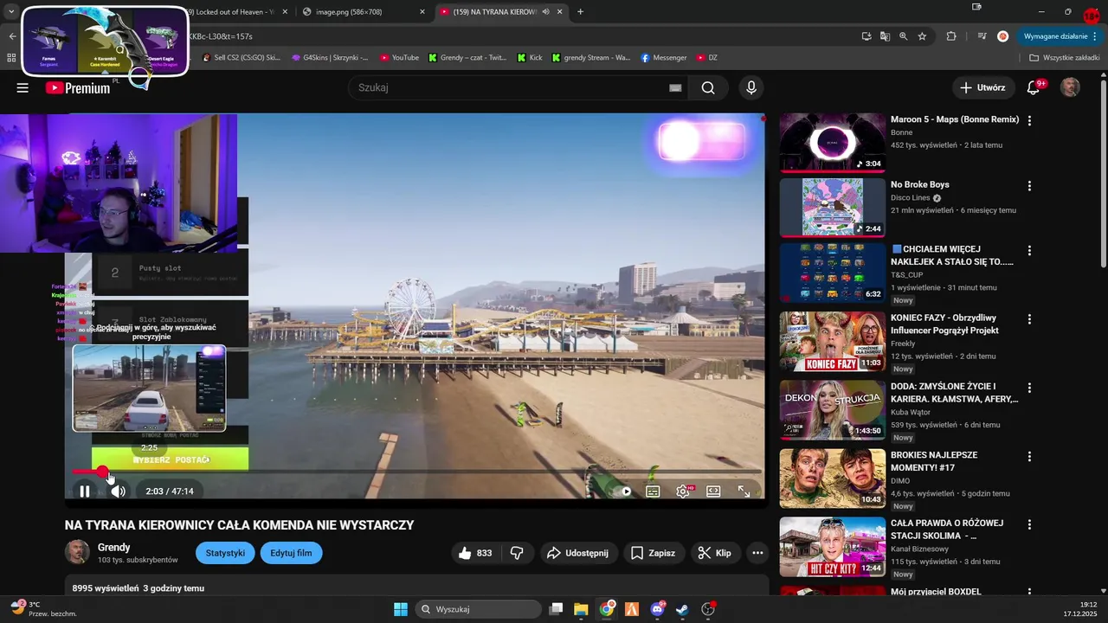
Task: Open Wszystkie zakładki folder
Action: (1064, 58)
